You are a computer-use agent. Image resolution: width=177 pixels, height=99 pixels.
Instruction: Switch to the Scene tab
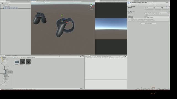[x=33, y=1]
